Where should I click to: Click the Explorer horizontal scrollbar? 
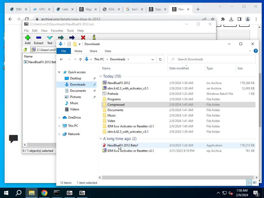178,177
